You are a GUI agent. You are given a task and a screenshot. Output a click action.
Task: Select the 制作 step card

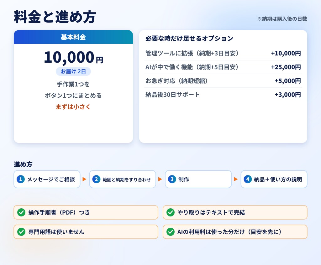pos(198,179)
